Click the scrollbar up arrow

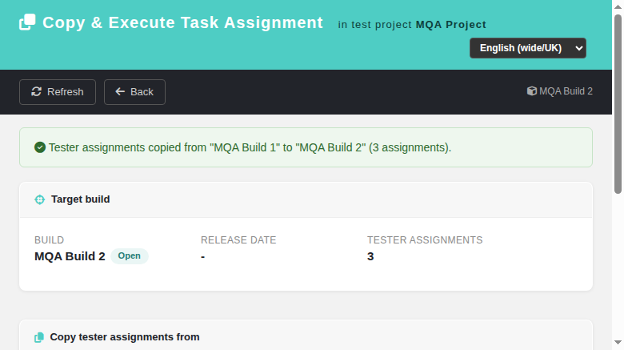(x=618, y=6)
